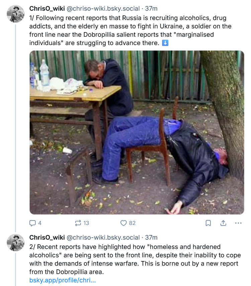The width and height of the screenshot is (251, 286).
Task: Click ChrisO_wiki avatar on second post
Action: (x=16, y=243)
